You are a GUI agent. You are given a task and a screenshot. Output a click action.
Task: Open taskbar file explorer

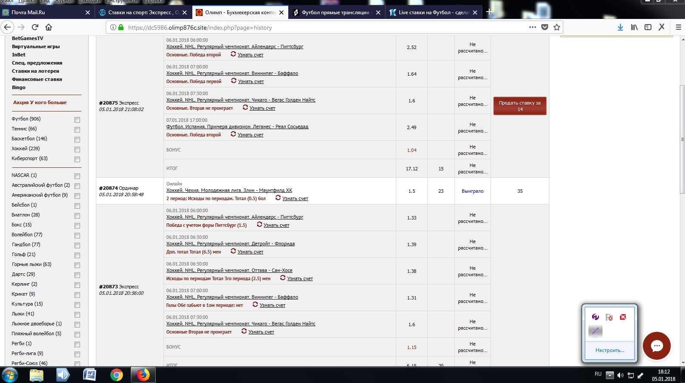(x=37, y=375)
